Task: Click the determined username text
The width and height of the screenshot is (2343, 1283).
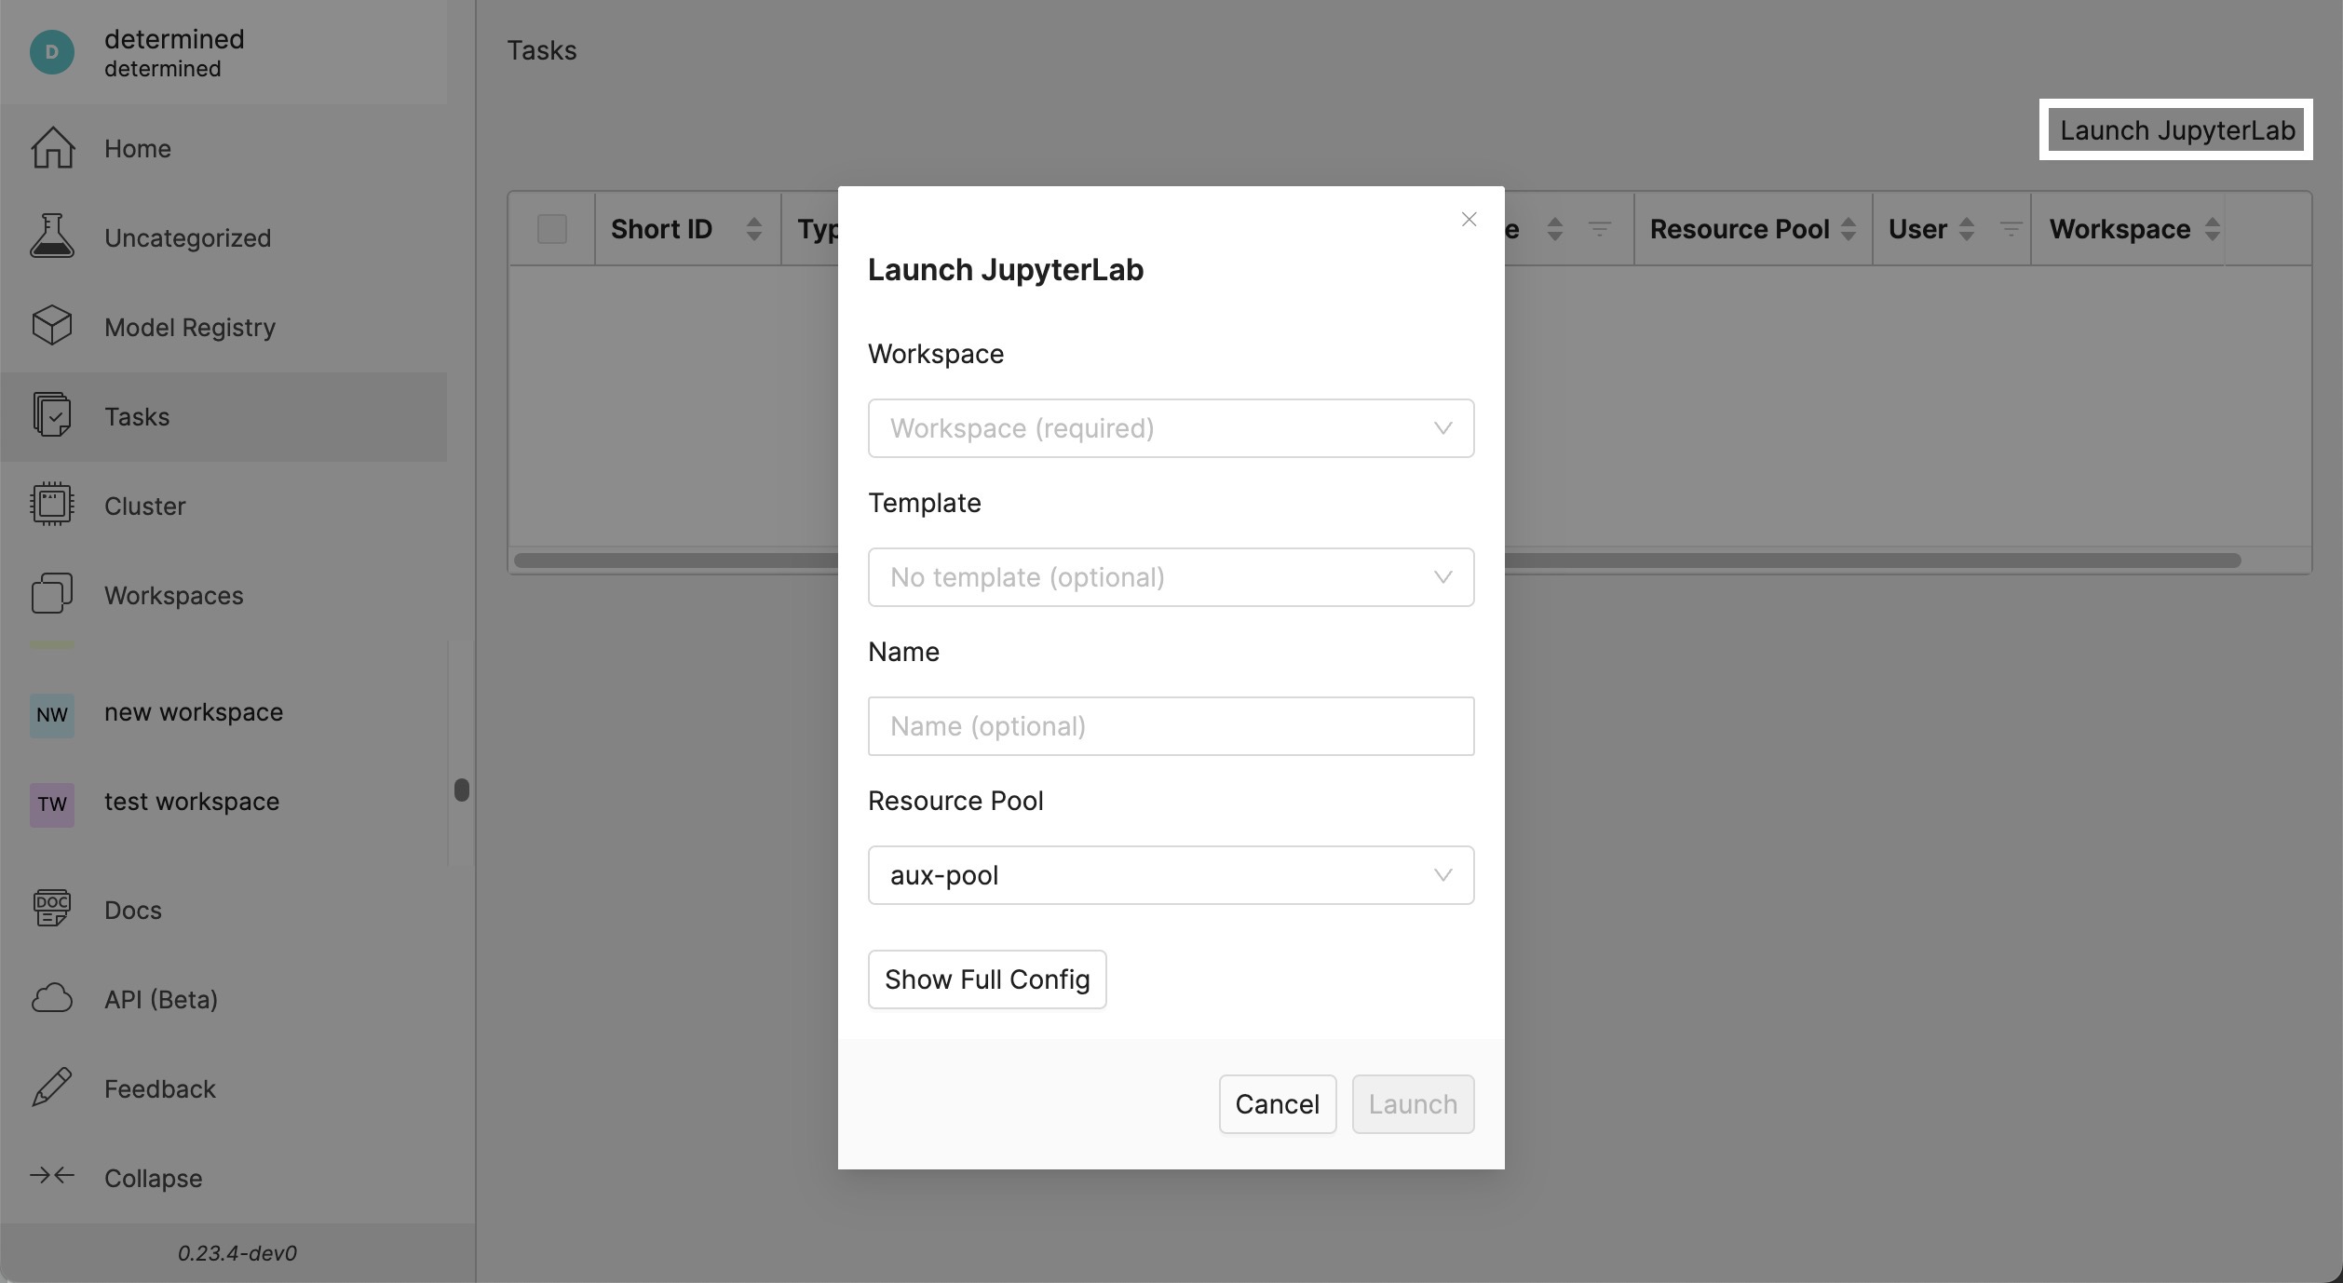Action: [174, 39]
